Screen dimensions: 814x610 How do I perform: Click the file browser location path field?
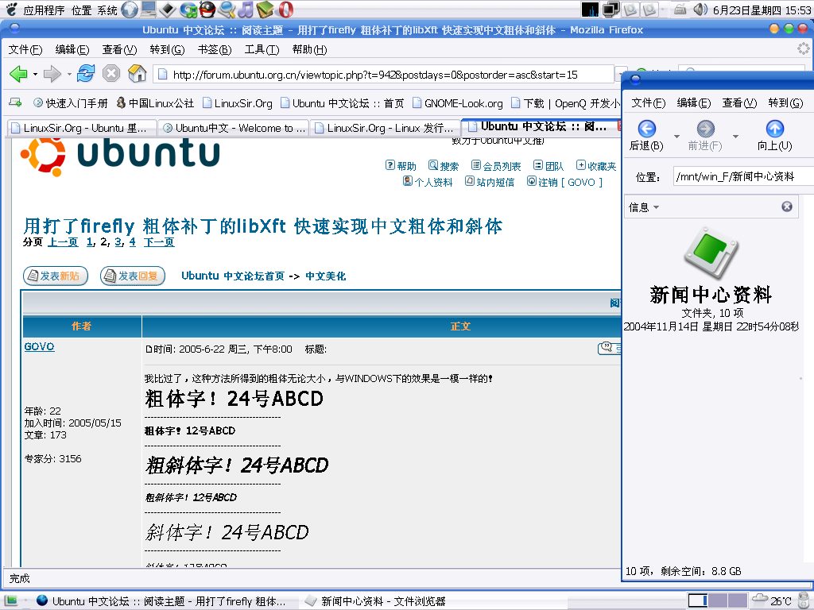743,176
